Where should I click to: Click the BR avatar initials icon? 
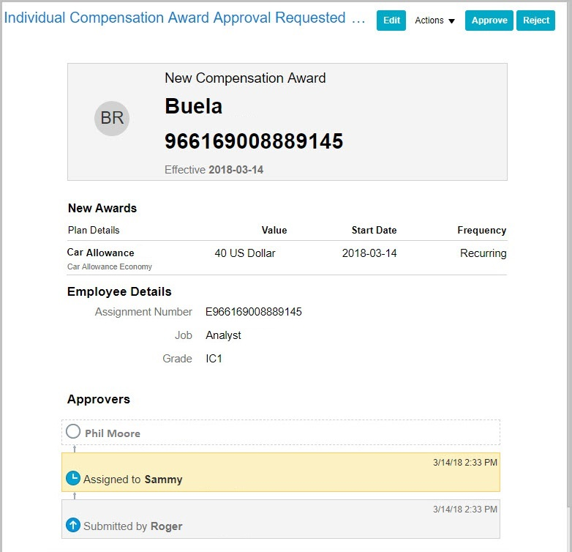112,118
